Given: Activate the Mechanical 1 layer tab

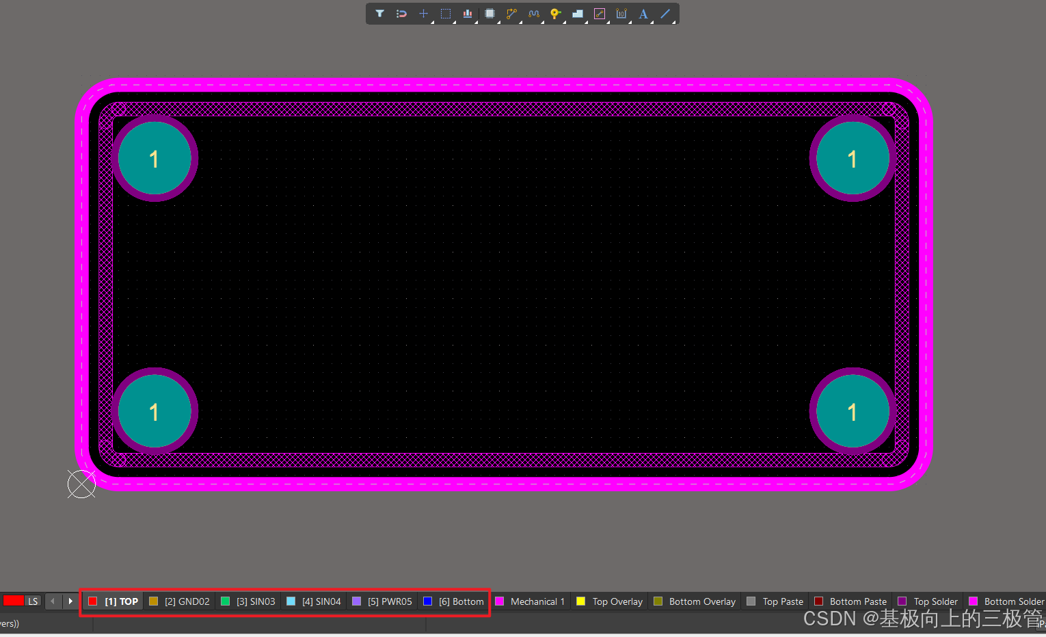Looking at the screenshot, I should click(530, 601).
